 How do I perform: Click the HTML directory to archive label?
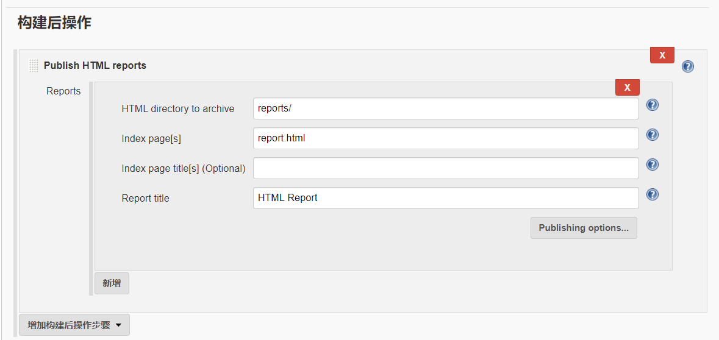(177, 109)
